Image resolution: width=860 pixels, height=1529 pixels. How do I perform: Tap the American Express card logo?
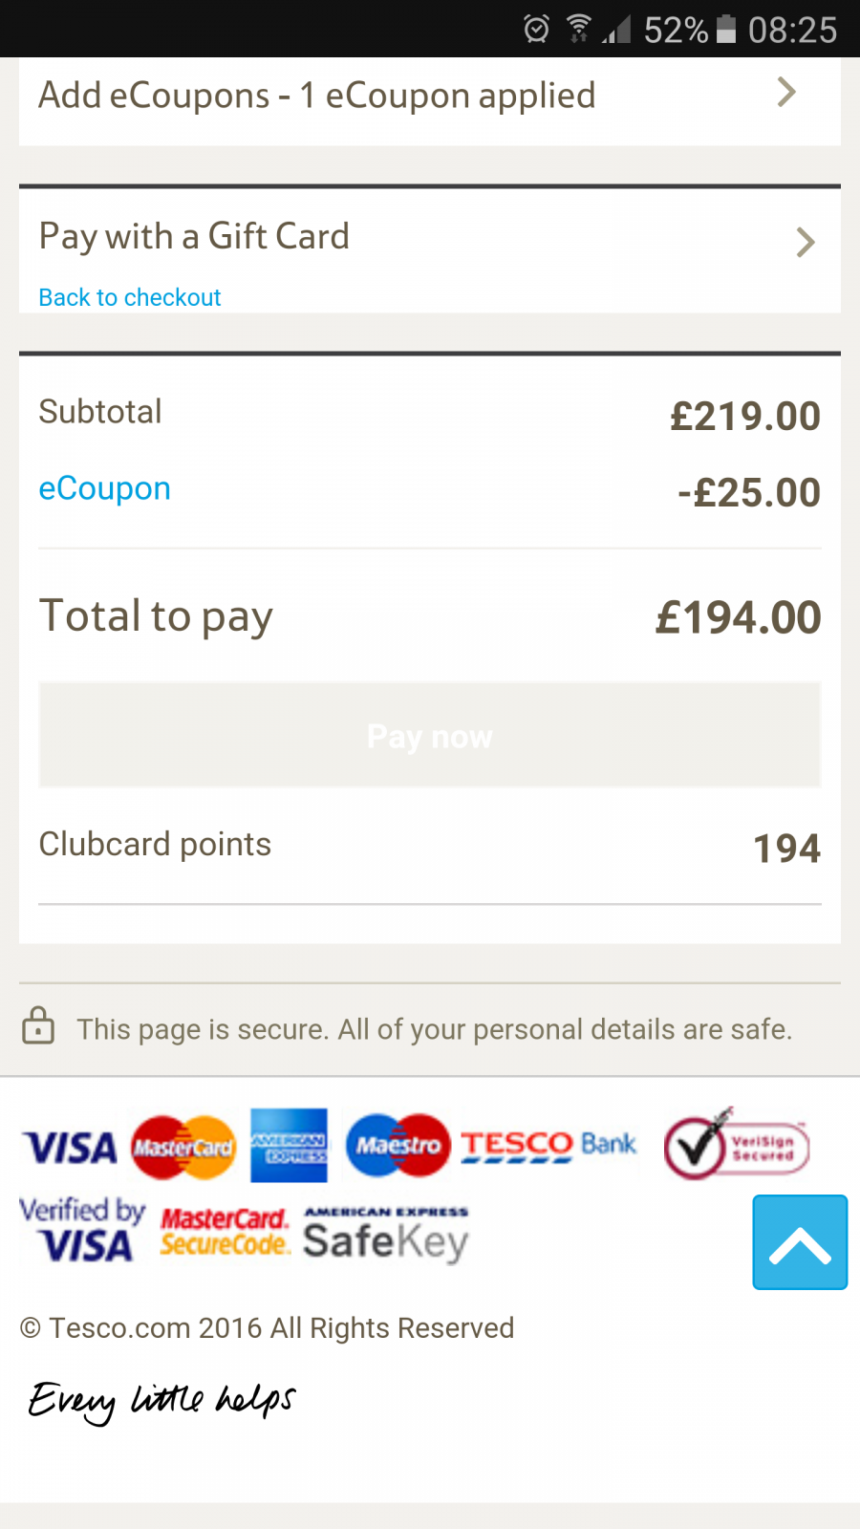(289, 1146)
